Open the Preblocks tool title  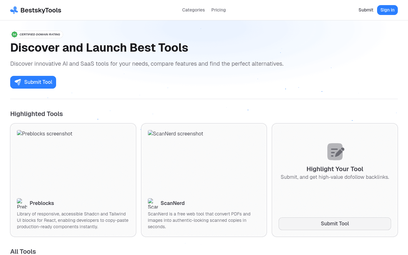(x=42, y=203)
